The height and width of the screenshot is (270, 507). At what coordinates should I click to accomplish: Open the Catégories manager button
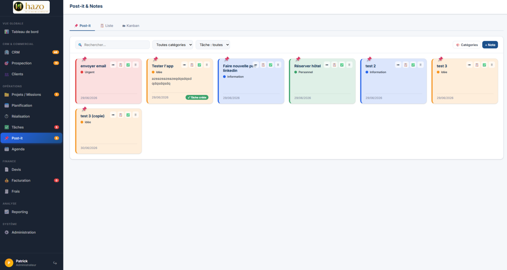coord(467,45)
